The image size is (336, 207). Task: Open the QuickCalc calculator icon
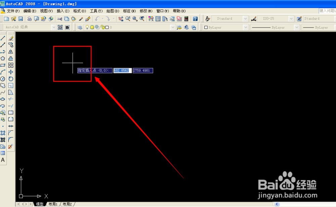click(186, 19)
